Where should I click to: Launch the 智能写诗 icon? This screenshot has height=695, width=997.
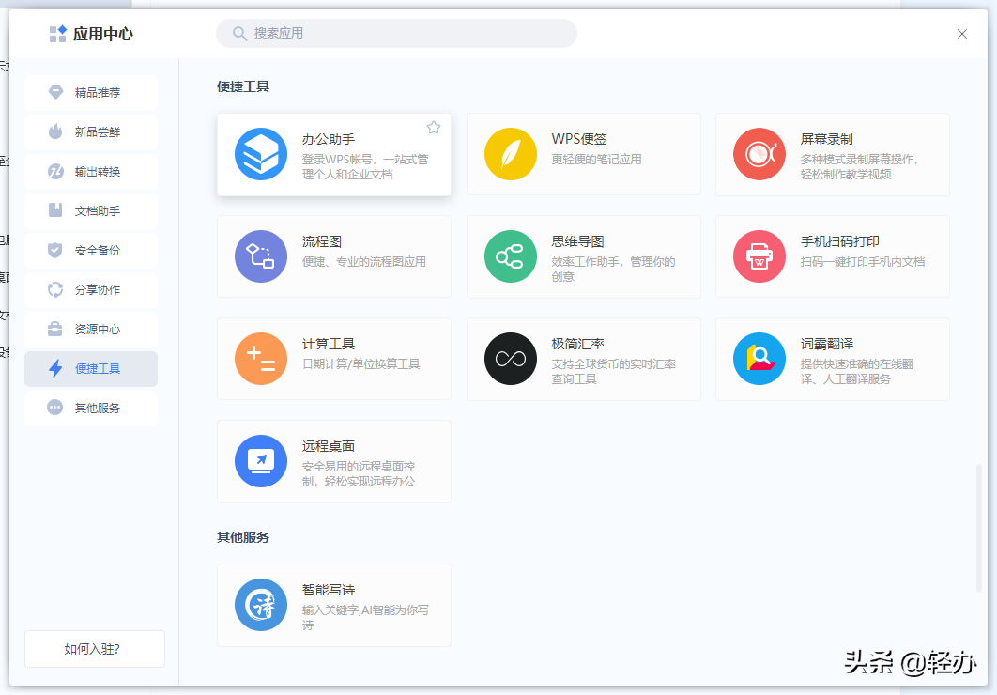point(261,605)
